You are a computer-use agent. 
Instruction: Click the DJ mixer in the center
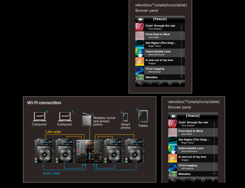(x=89, y=151)
